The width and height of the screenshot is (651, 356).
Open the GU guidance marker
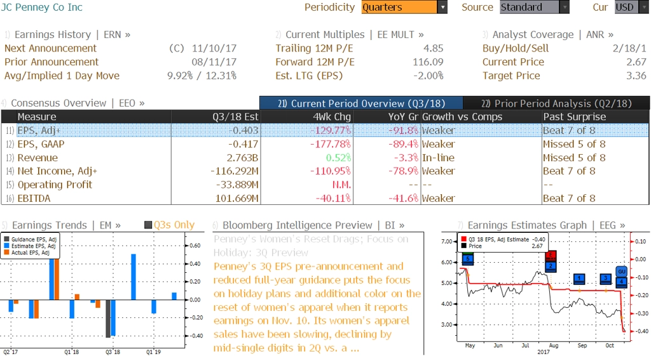[621, 272]
